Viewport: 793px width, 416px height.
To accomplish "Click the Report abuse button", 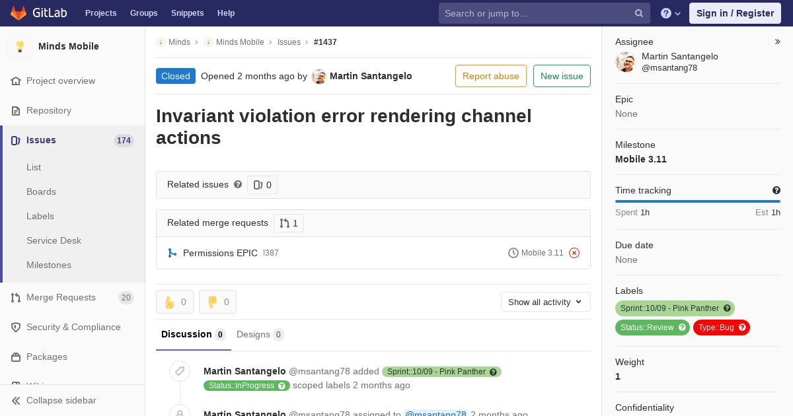I will tap(491, 76).
